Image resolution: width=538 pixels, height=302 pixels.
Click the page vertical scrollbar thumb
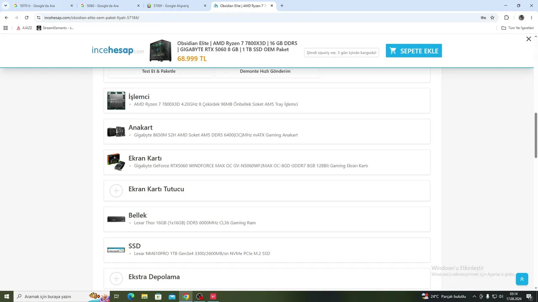[536, 135]
